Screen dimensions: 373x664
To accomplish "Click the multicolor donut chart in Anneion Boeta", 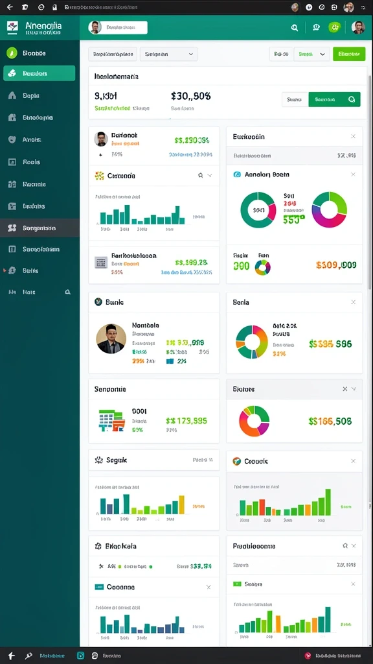I will (330, 209).
